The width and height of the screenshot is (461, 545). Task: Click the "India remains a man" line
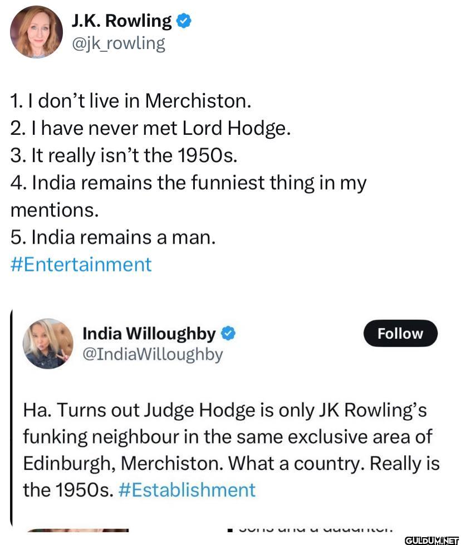112,237
